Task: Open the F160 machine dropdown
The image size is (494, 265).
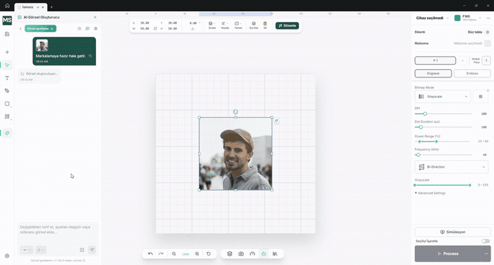Action: click(467, 18)
